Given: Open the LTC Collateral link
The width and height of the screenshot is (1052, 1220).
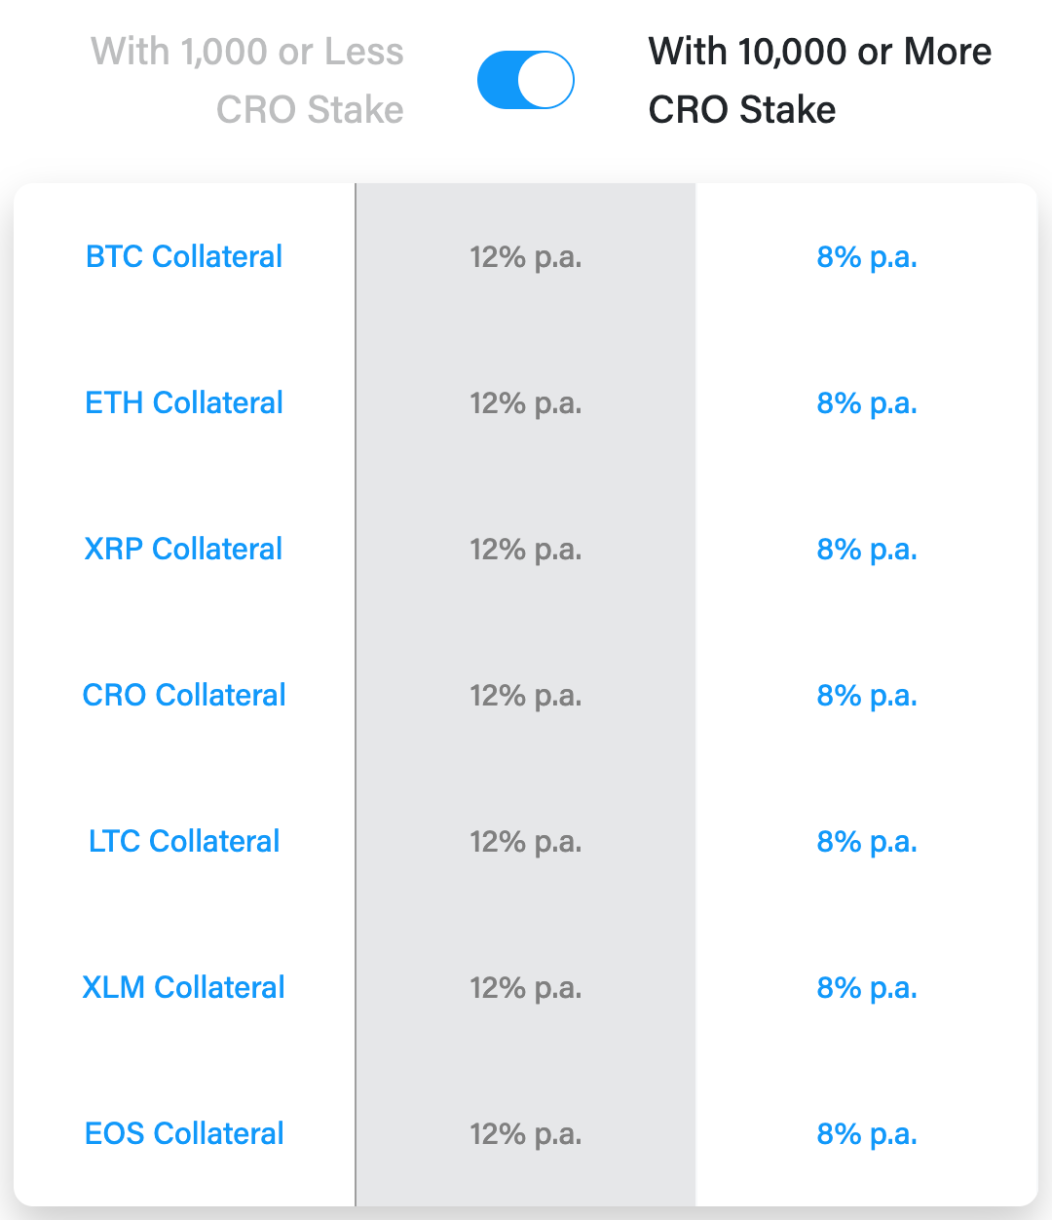Looking at the screenshot, I should pyautogui.click(x=184, y=841).
